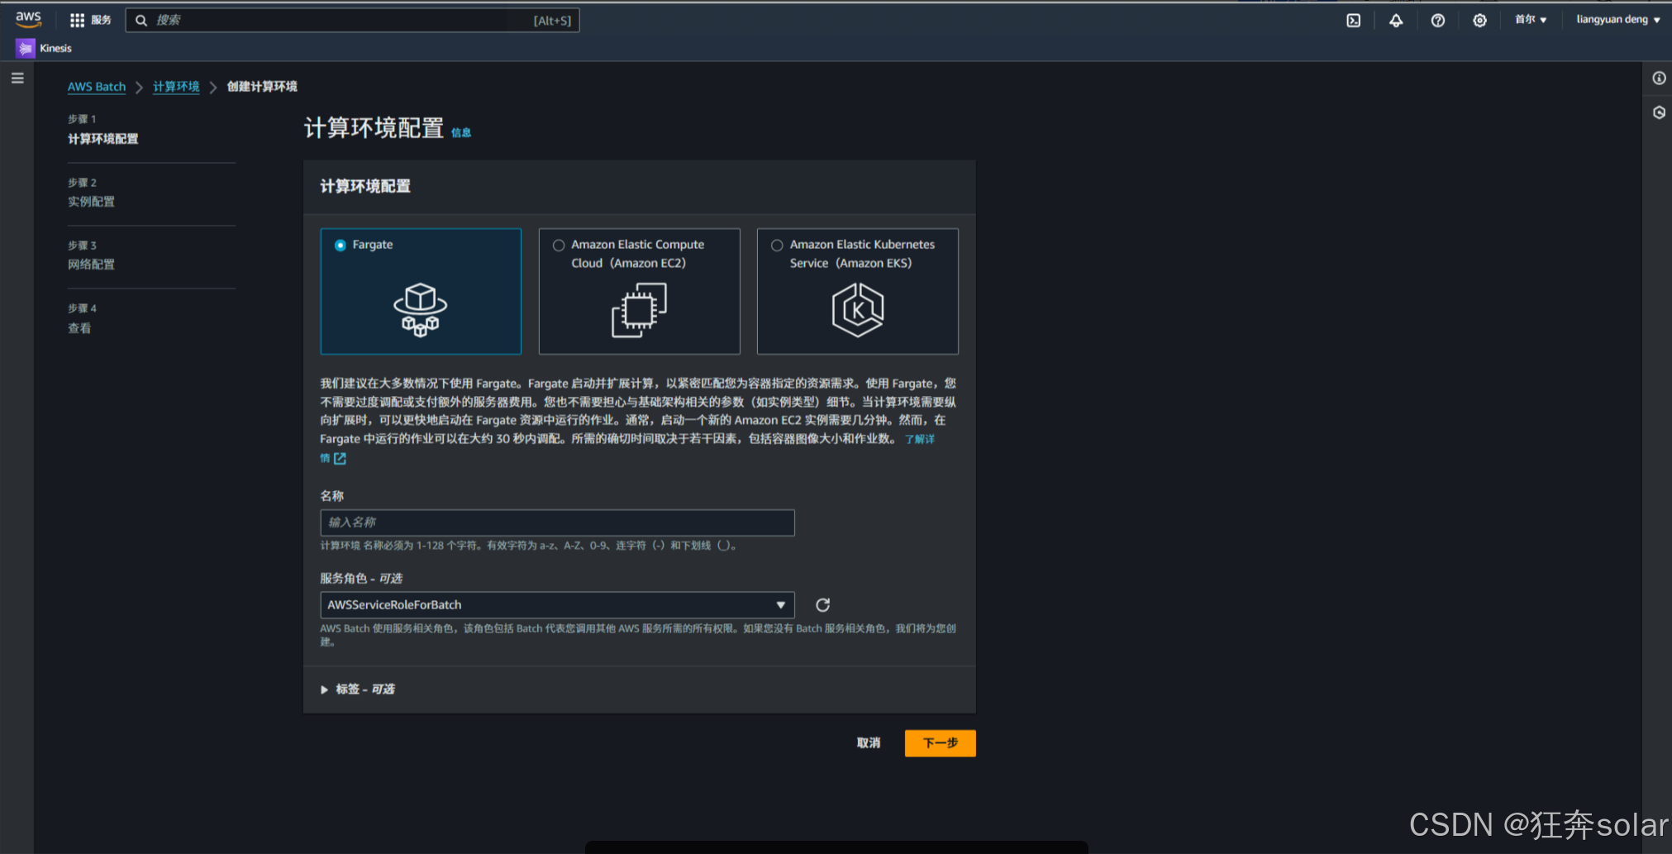Click the 取消 cancel button
The image size is (1672, 854).
[x=869, y=743]
